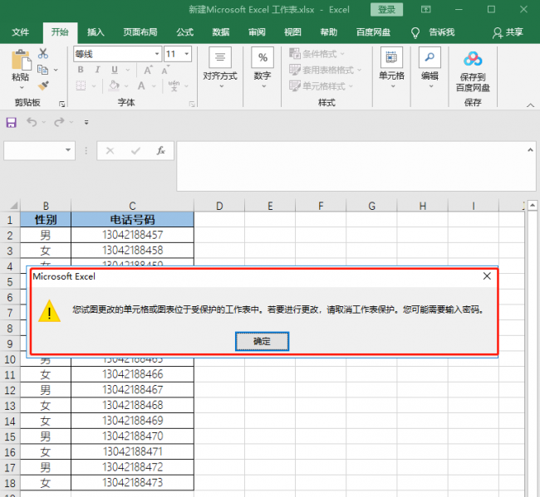Click cell with 13042188457
The height and width of the screenshot is (497, 540).
pos(132,235)
